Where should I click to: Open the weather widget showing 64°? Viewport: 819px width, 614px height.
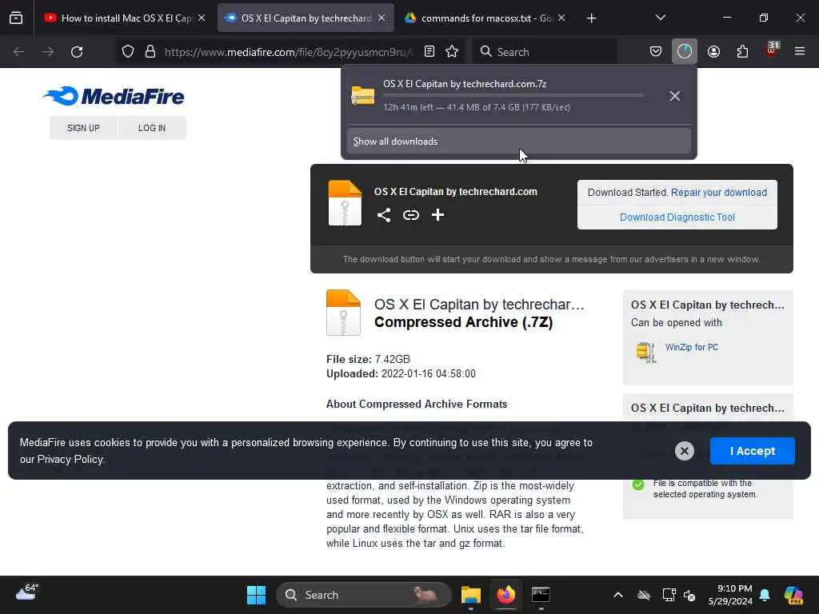click(26, 593)
